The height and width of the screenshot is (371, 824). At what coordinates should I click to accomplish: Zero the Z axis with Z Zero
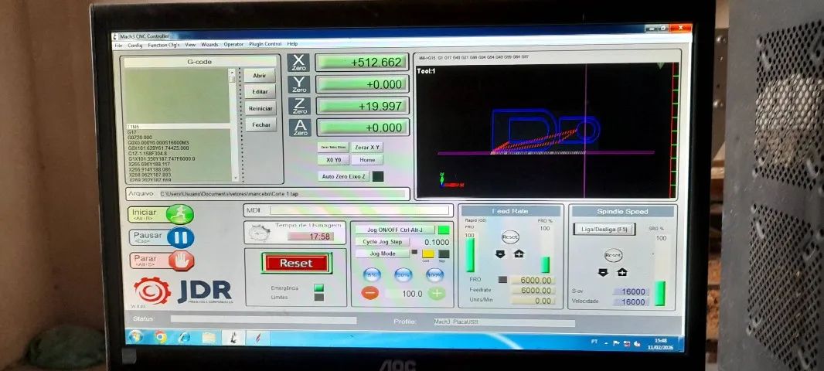300,106
